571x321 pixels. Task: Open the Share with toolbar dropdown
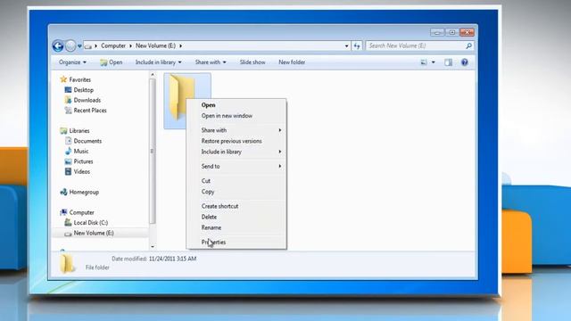211,62
